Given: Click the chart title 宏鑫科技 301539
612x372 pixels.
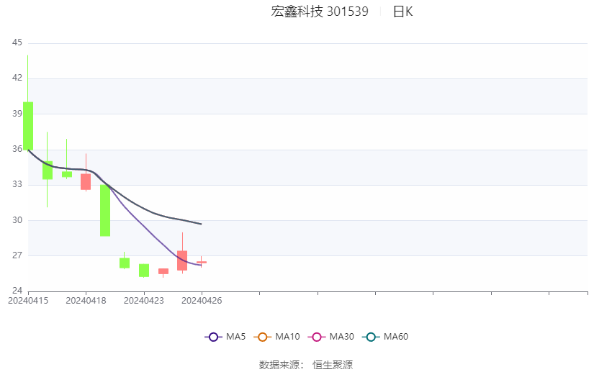Looking at the screenshot, I should tap(320, 12).
